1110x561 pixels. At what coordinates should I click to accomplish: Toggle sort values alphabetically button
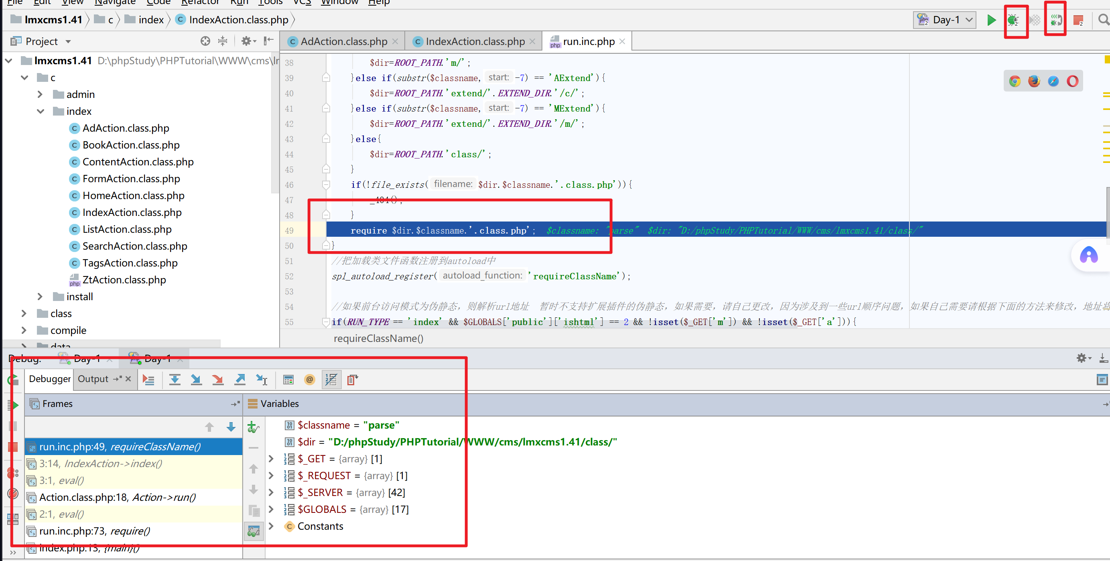click(331, 380)
